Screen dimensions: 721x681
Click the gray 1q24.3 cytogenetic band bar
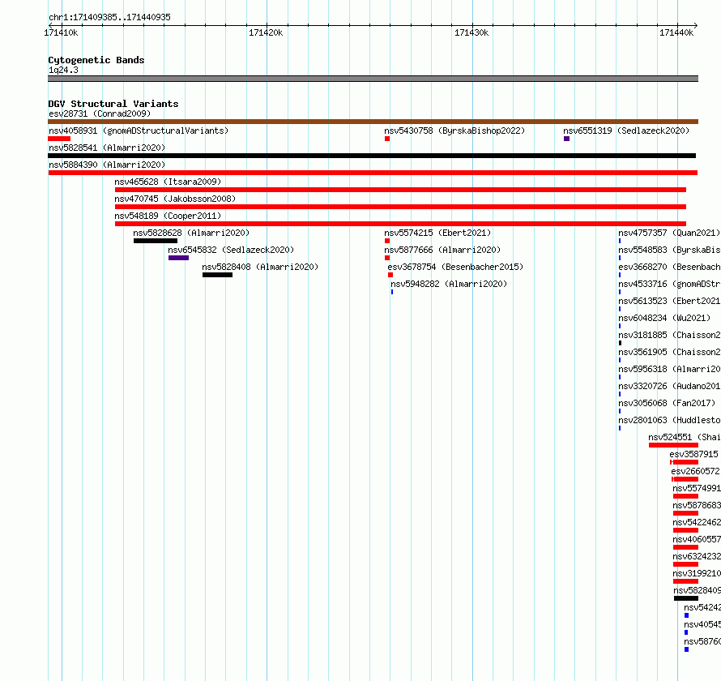point(373,79)
